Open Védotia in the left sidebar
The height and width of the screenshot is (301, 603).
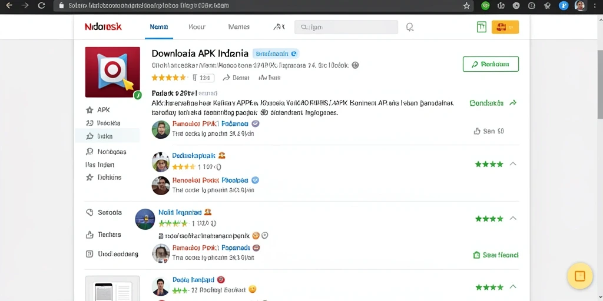pos(103,123)
